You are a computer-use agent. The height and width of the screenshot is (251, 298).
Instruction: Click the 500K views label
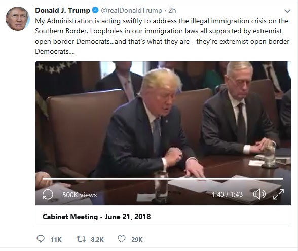80,195
